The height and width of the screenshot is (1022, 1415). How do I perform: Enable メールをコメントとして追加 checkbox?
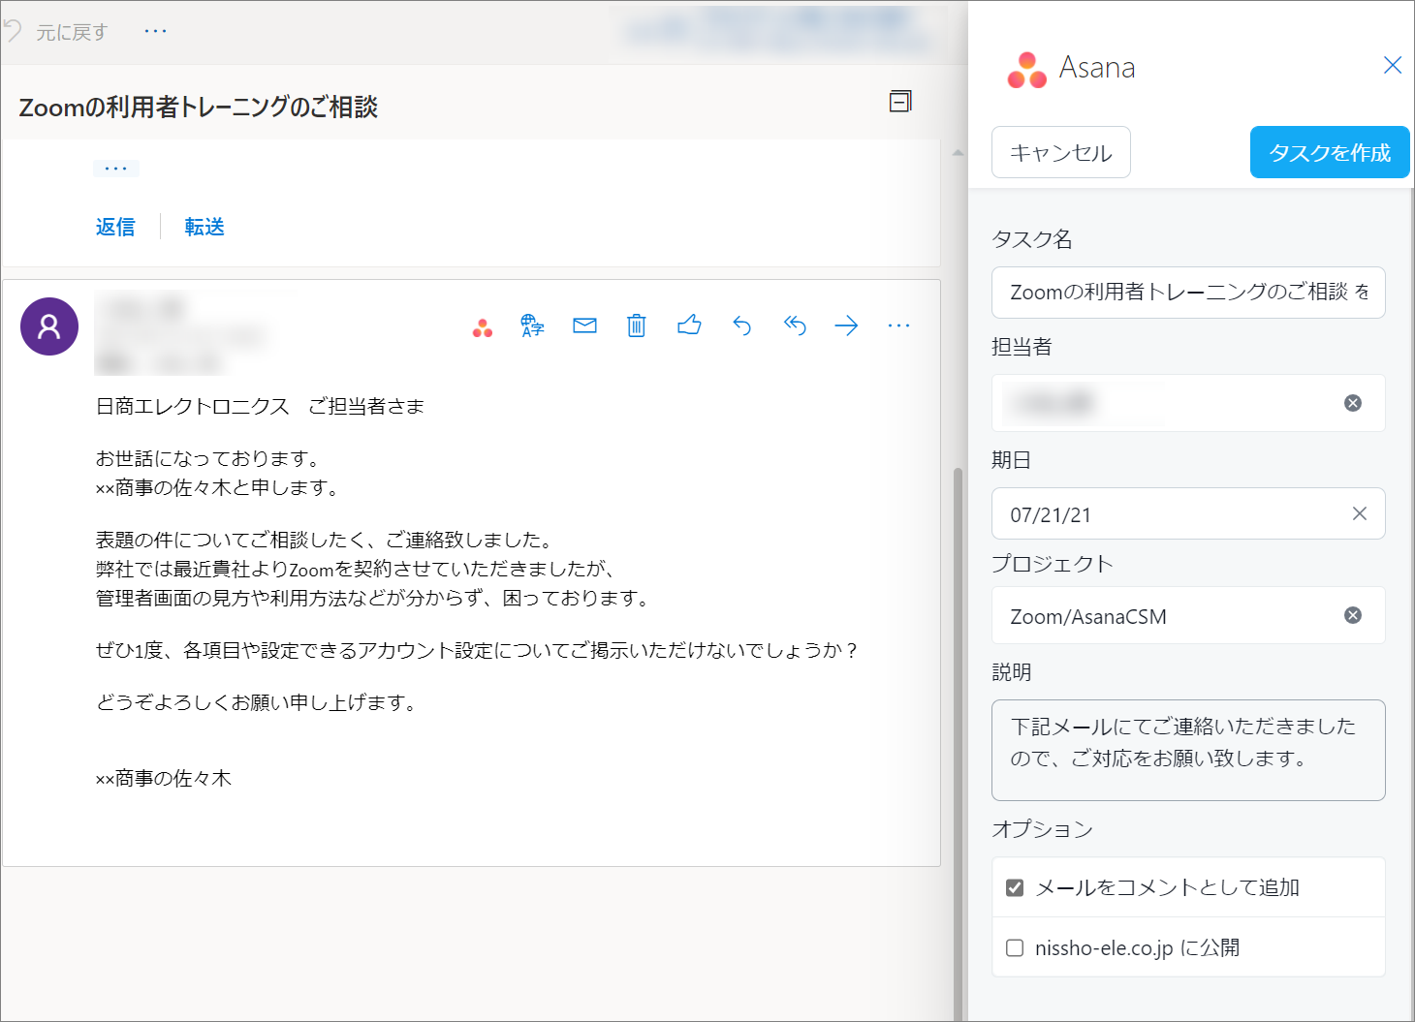tap(1015, 887)
